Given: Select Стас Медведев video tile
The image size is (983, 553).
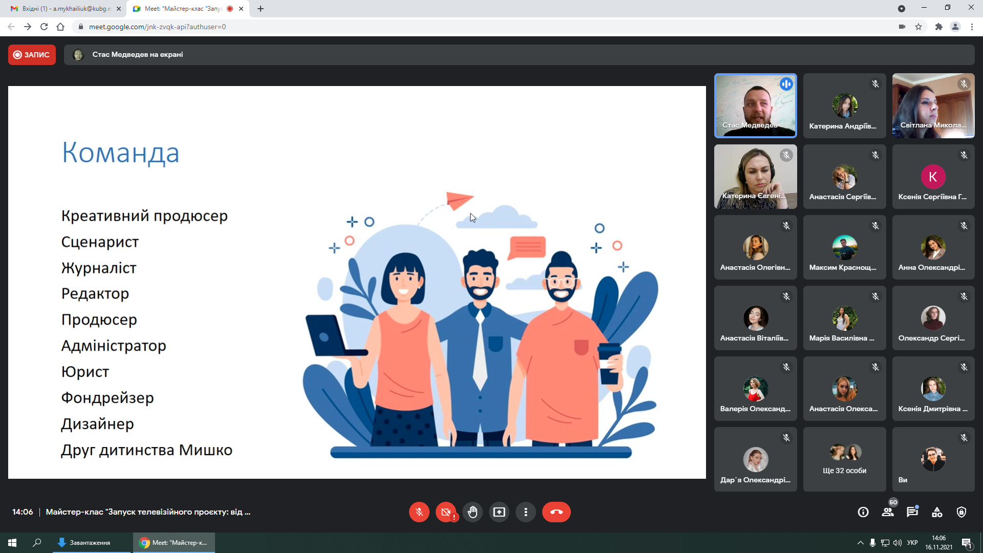Looking at the screenshot, I should (x=755, y=105).
